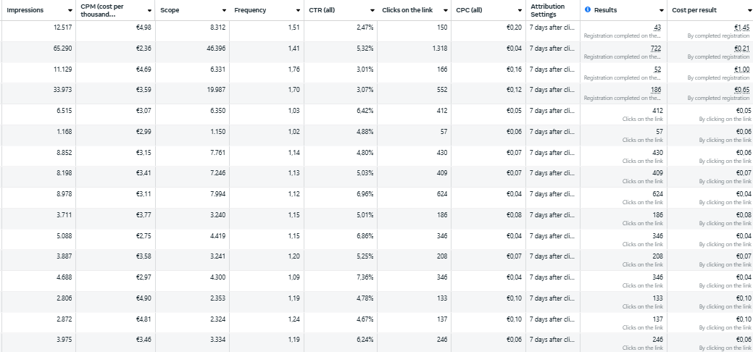Open the underlined 52 results link
This screenshot has width=753, height=352.
(x=657, y=69)
